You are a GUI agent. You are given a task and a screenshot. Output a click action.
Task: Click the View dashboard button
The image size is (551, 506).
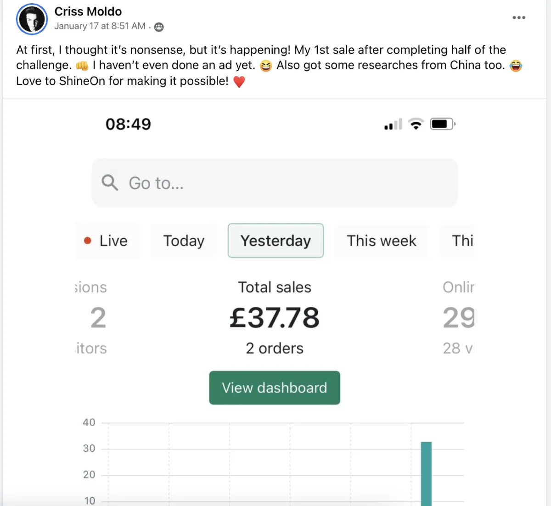[x=275, y=388]
